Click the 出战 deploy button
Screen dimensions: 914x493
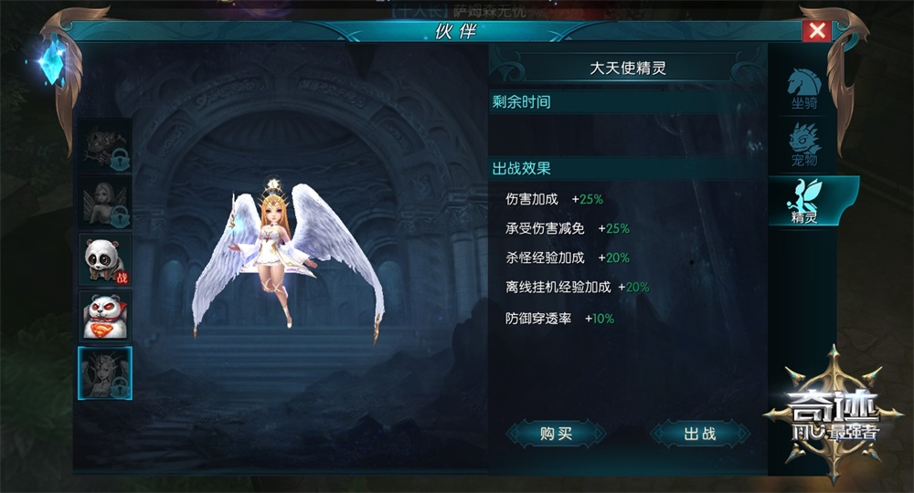(x=699, y=434)
